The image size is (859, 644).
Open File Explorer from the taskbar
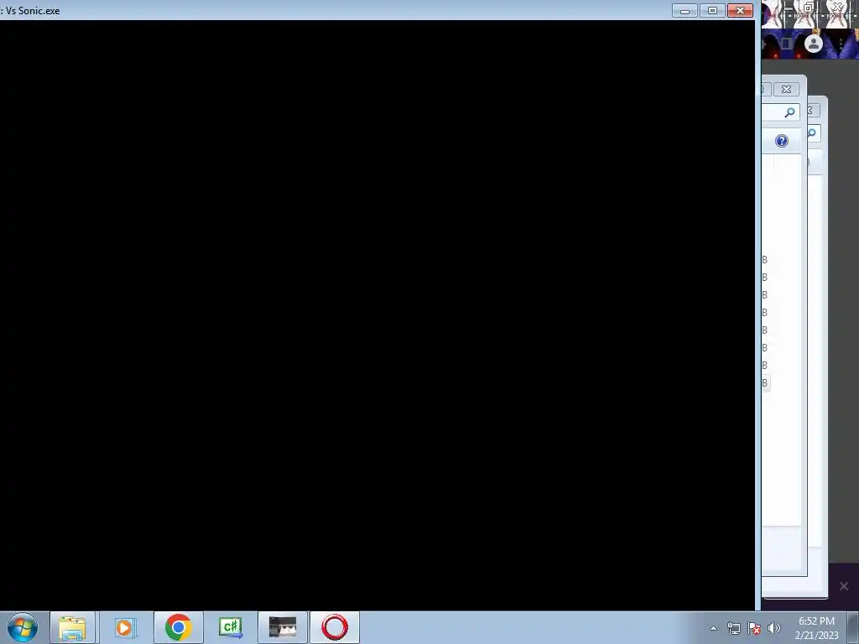tap(72, 627)
